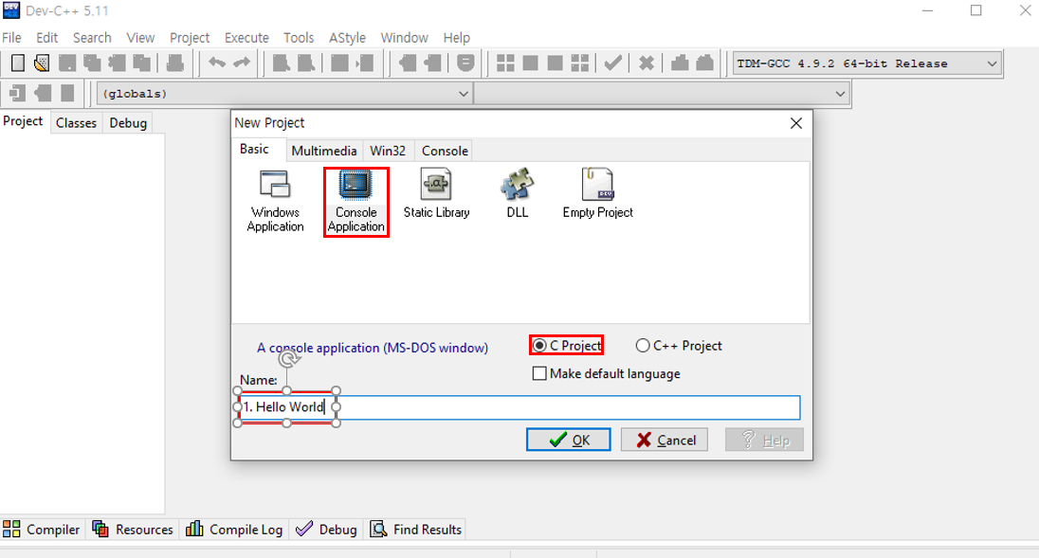Select the Debug tab beside Classes
1039x558 pixels.
click(128, 123)
